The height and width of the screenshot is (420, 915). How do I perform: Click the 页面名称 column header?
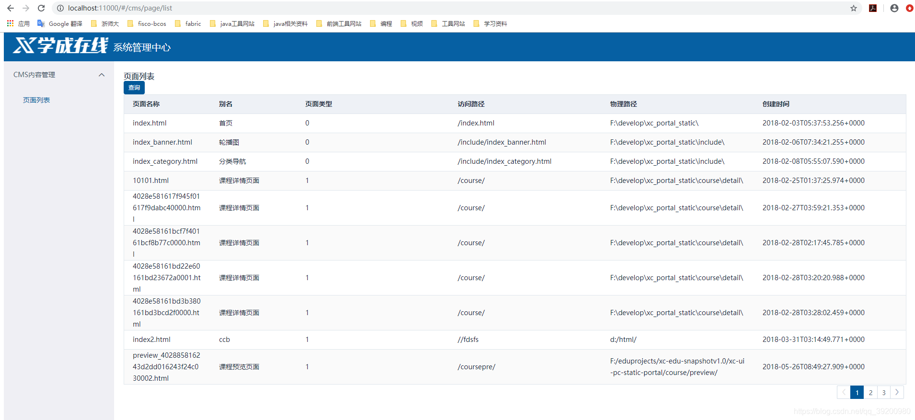tap(146, 104)
